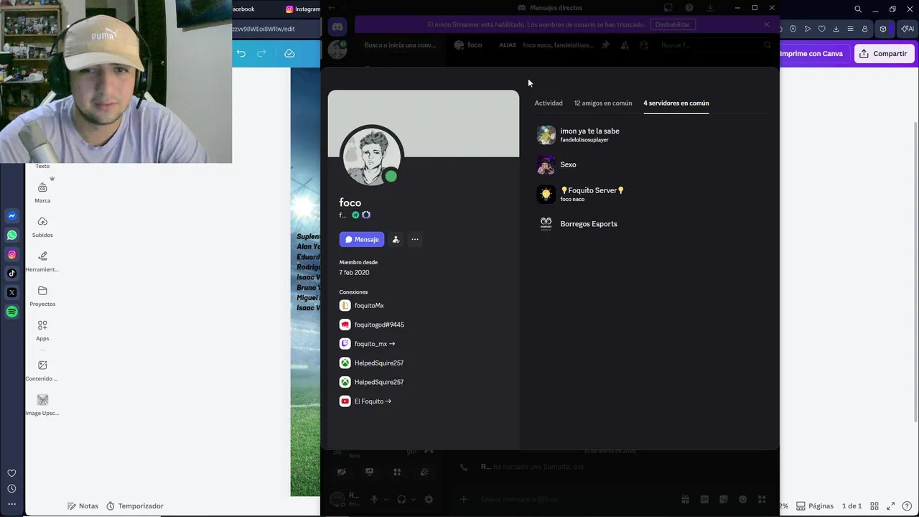919x517 pixels.
Task: Open Temporizador in Canva
Action: pyautogui.click(x=135, y=506)
